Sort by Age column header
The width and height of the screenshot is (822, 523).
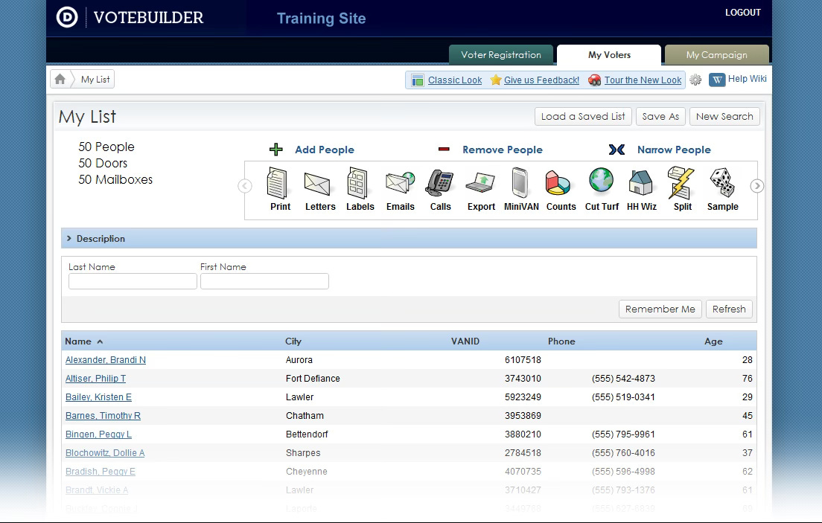[713, 341]
